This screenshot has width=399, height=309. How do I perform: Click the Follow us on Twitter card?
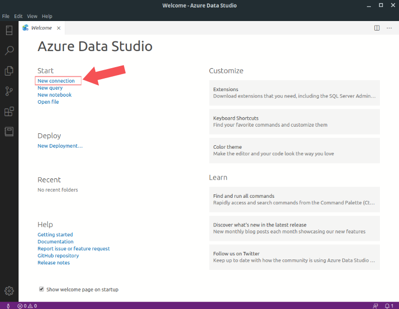point(295,257)
